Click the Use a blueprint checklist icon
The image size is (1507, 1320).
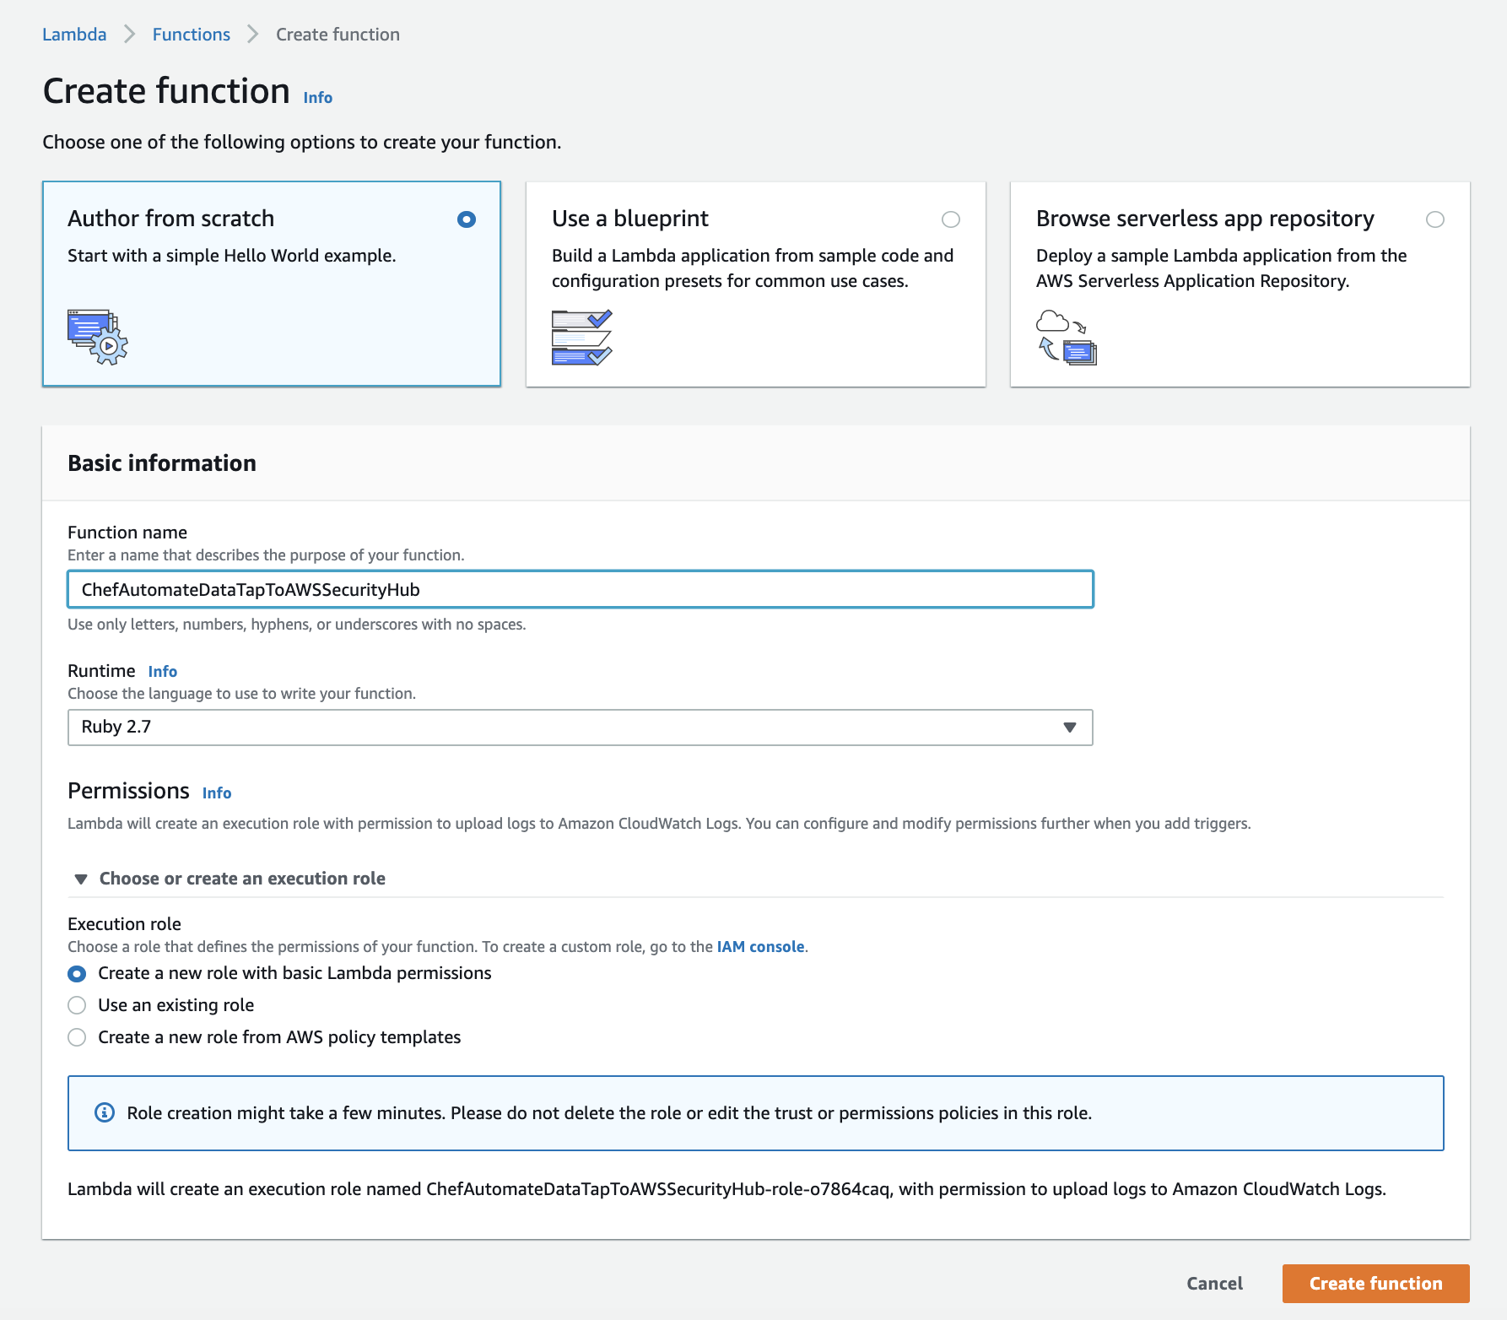pyautogui.click(x=581, y=337)
